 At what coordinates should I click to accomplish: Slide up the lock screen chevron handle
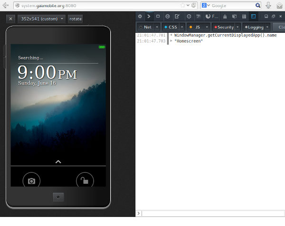tap(58, 162)
